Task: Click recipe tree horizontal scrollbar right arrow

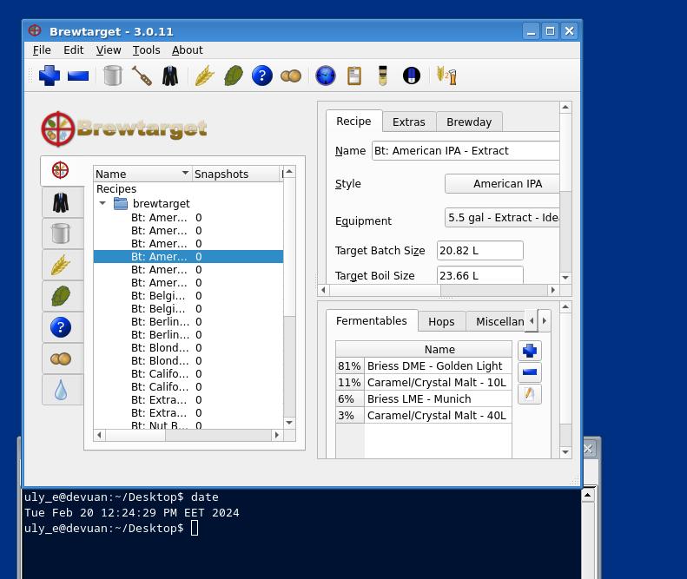Action: tap(276, 435)
